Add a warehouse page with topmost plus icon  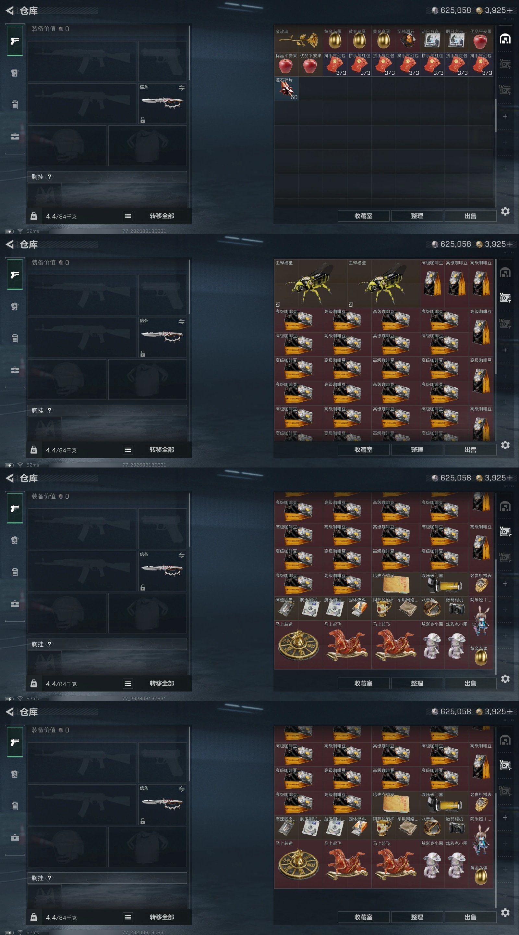pos(505,116)
